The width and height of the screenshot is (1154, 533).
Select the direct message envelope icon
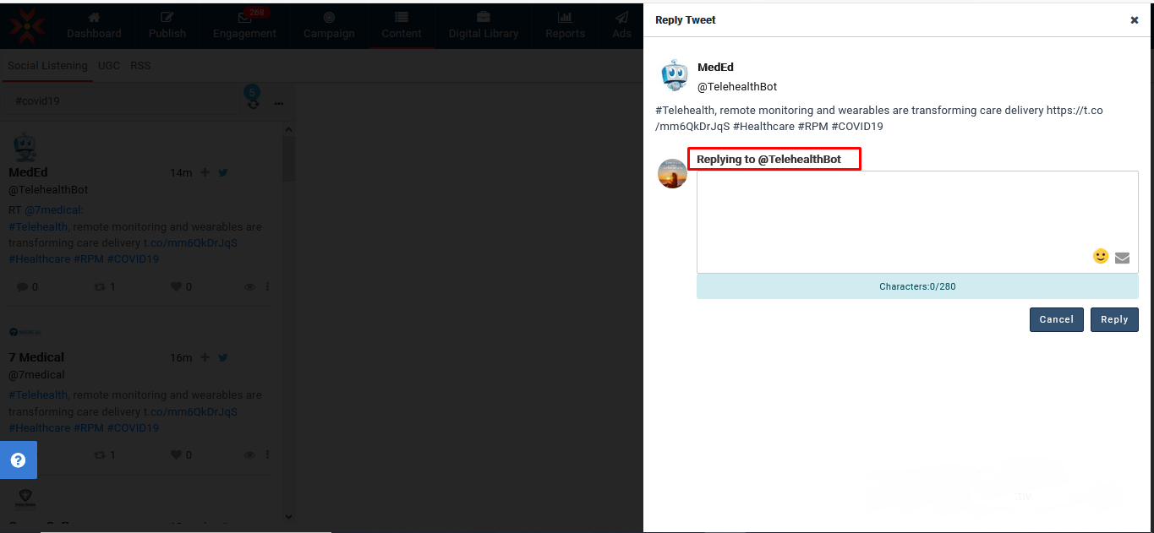click(x=1123, y=257)
